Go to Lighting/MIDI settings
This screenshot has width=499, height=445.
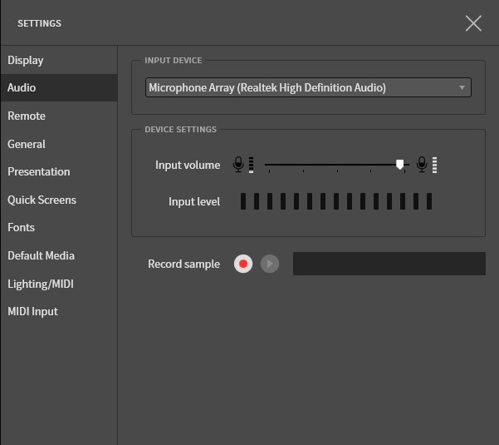click(59, 284)
